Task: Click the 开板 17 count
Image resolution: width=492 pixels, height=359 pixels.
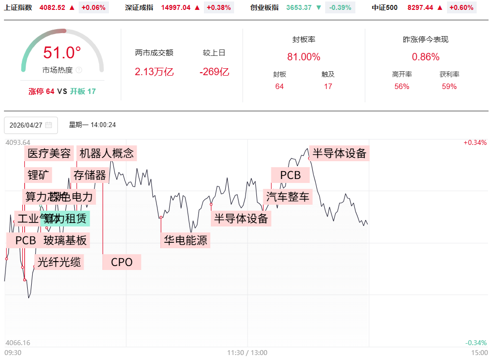Action: click(83, 91)
